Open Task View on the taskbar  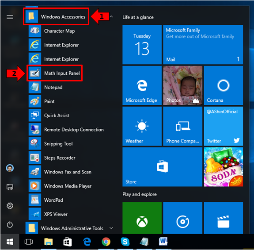point(29,242)
